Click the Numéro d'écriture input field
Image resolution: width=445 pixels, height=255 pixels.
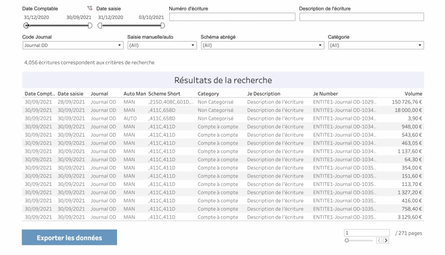tap(232, 17)
